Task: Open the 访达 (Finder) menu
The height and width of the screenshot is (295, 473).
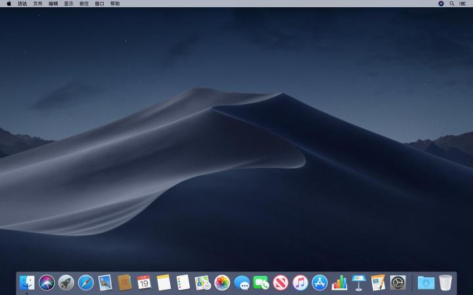Action: 22,4
